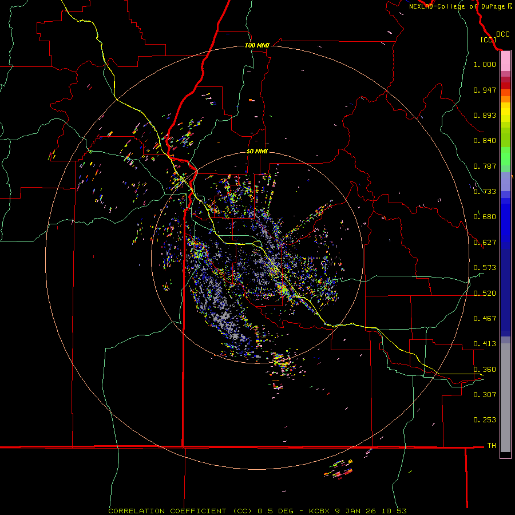Select the 0.733 scale value

(485, 192)
